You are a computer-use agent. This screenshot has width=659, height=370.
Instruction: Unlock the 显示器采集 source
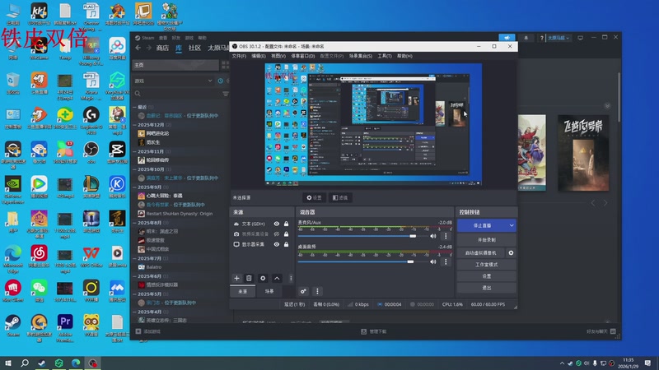point(286,244)
